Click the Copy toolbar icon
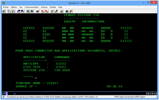Viewport: 159px width, 100px height. coord(9,11)
